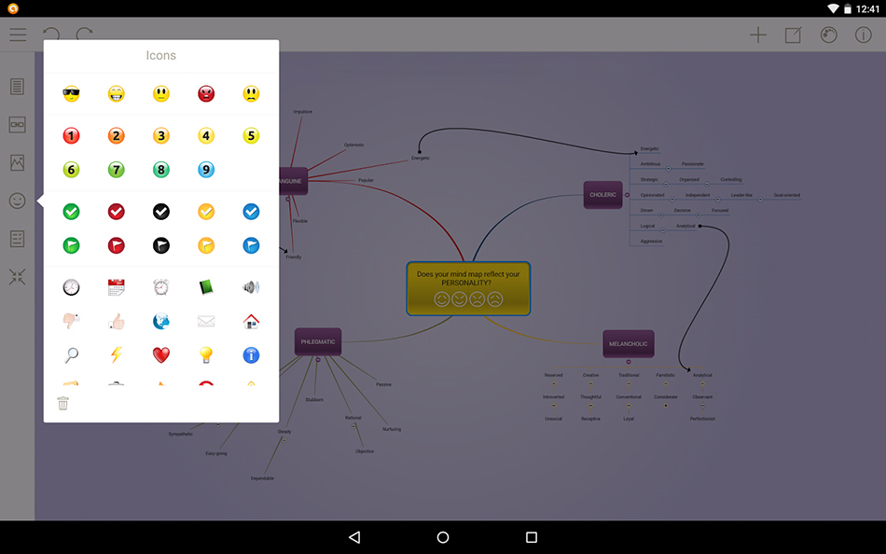Screen dimensions: 886x554
Task: Select the red checkmark icon
Action: (116, 212)
